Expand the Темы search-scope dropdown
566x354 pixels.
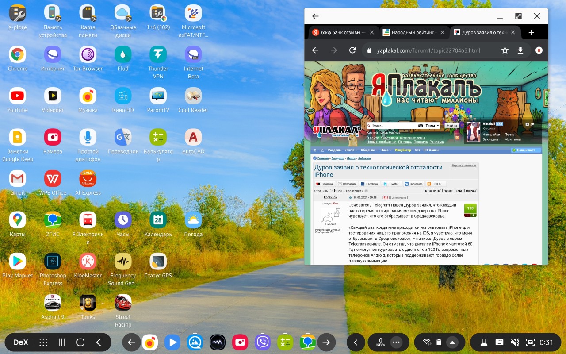432,126
